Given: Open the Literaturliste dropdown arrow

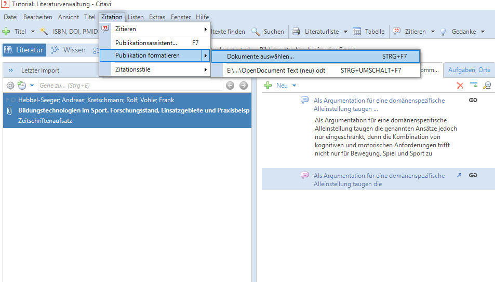Looking at the screenshot, I should pyautogui.click(x=345, y=32).
